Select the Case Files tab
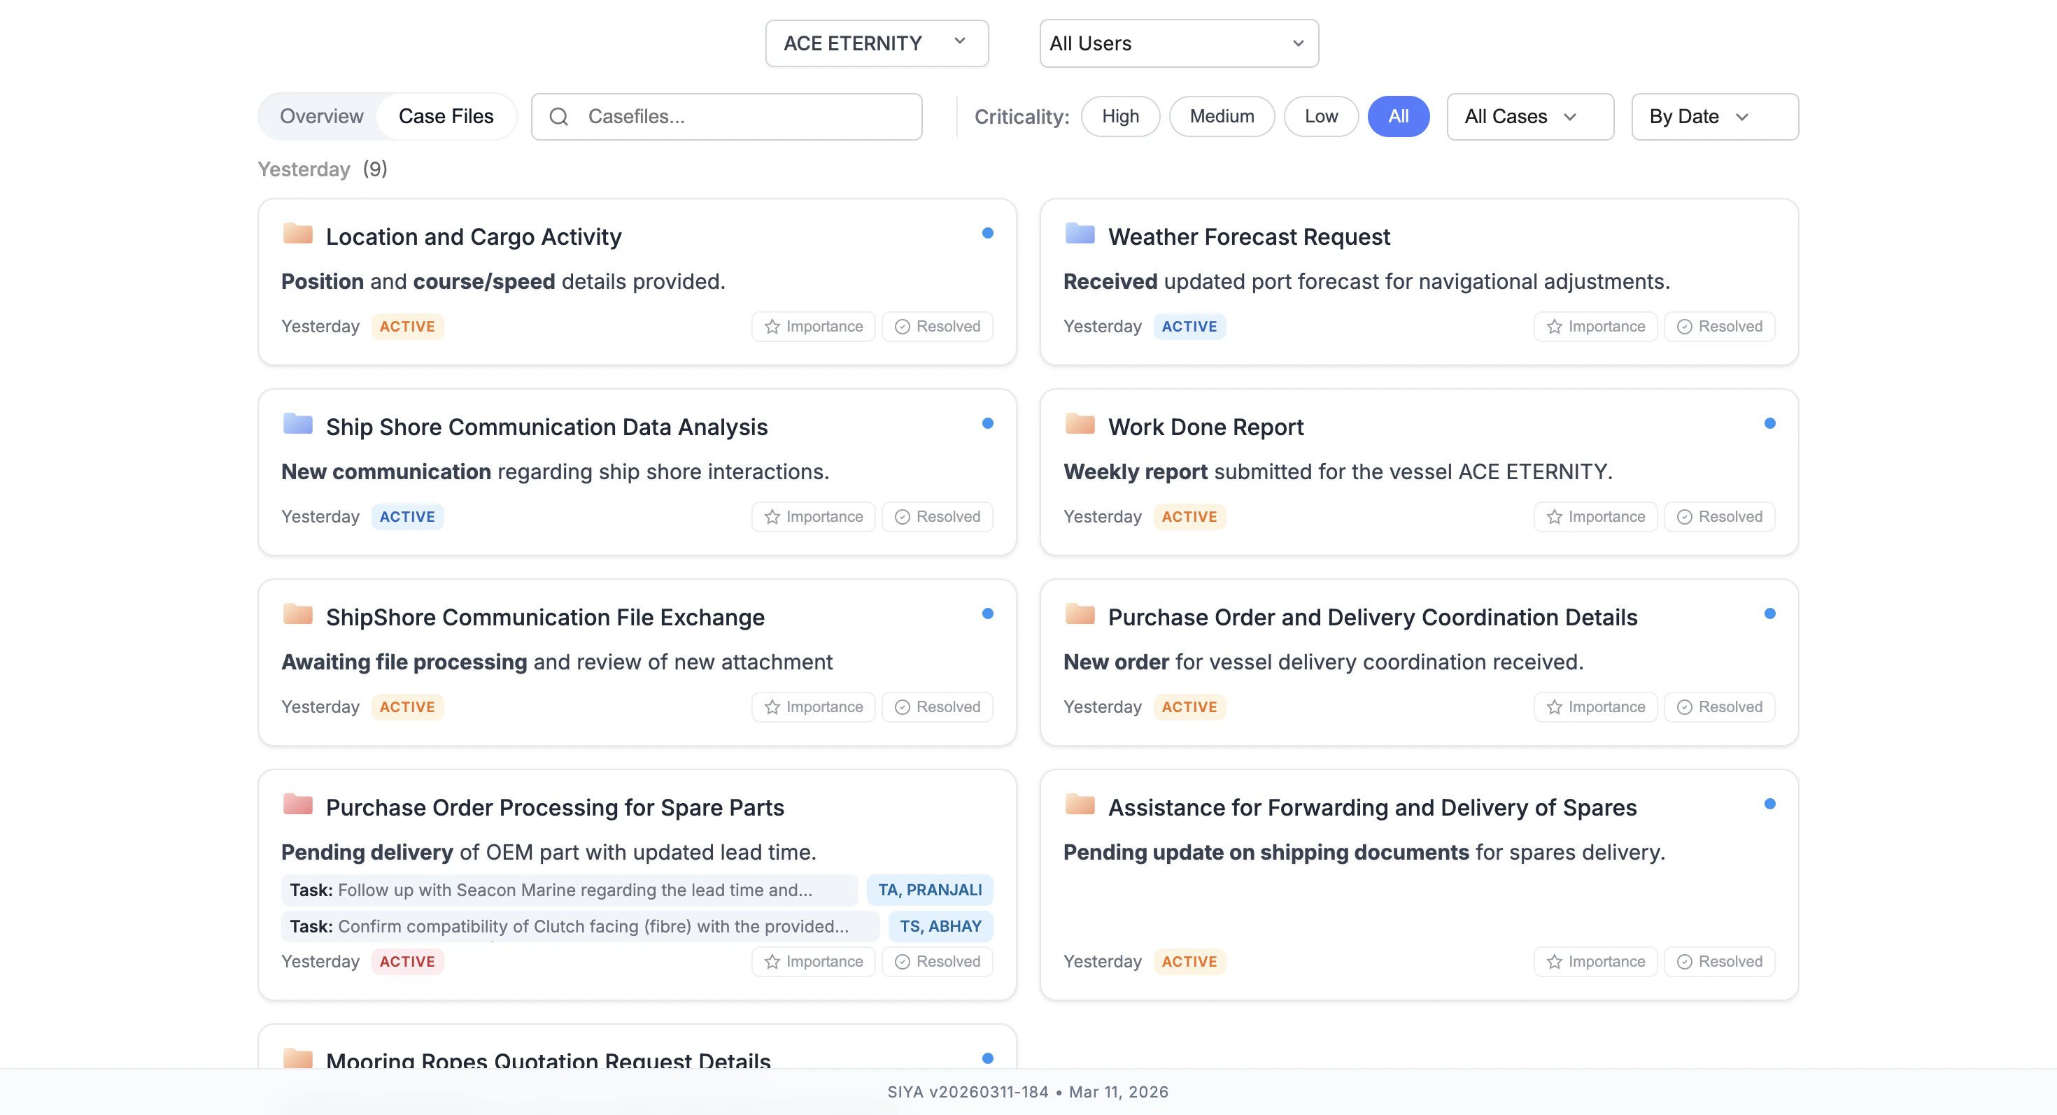This screenshot has height=1115, width=2057. tap(446, 117)
